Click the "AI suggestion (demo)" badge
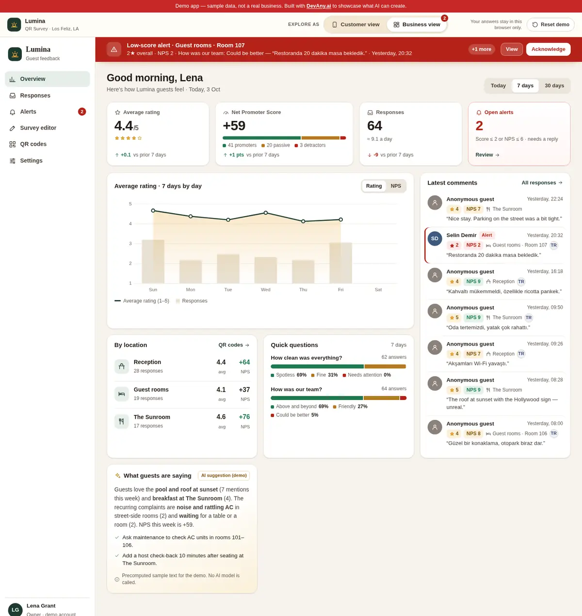 point(224,476)
